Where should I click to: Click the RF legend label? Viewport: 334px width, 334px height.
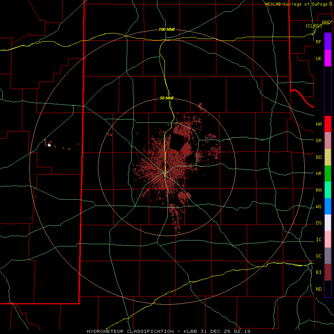[318, 42]
